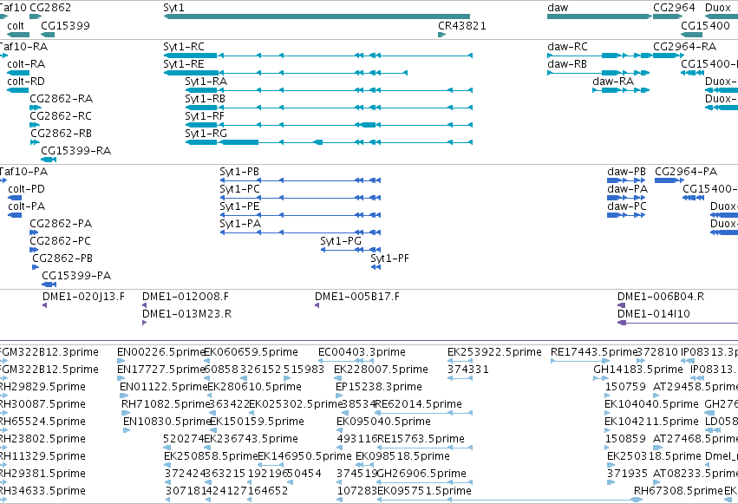Select EST EP15238.3prime label
This screenshot has height=504, width=738.
pyautogui.click(x=379, y=387)
